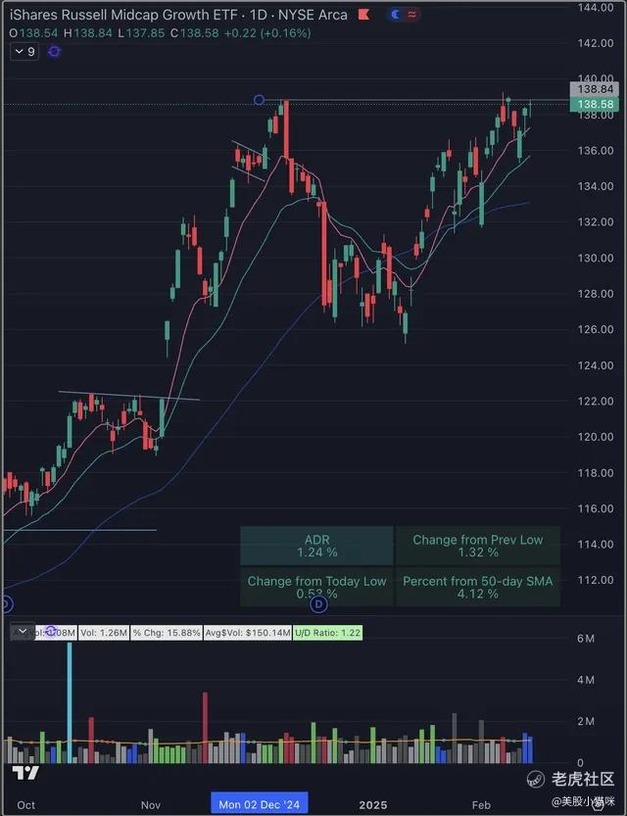Click the Oct label on the time axis

(26, 804)
